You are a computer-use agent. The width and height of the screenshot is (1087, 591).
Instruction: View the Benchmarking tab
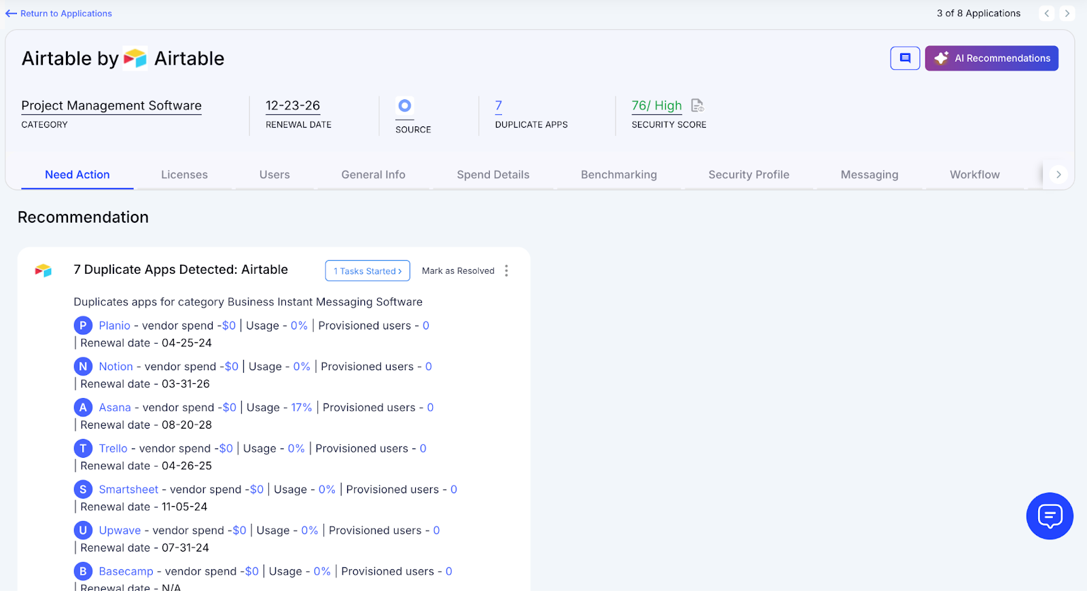(x=619, y=175)
